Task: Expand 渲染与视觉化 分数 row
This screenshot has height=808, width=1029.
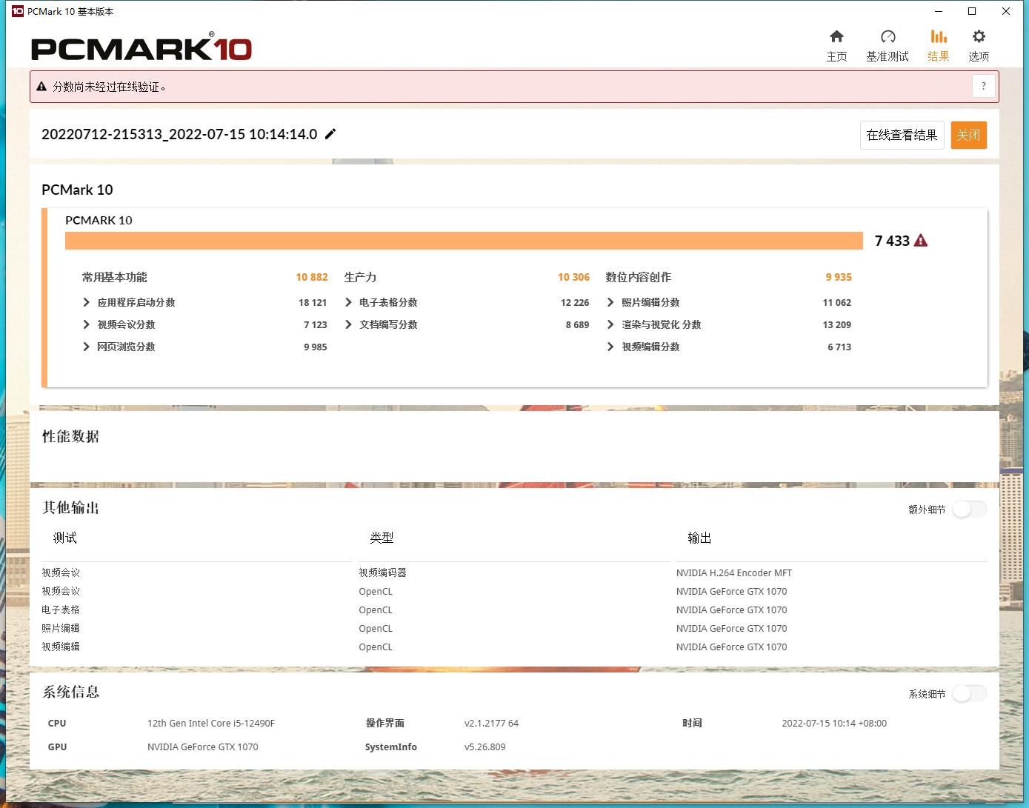Action: [610, 324]
